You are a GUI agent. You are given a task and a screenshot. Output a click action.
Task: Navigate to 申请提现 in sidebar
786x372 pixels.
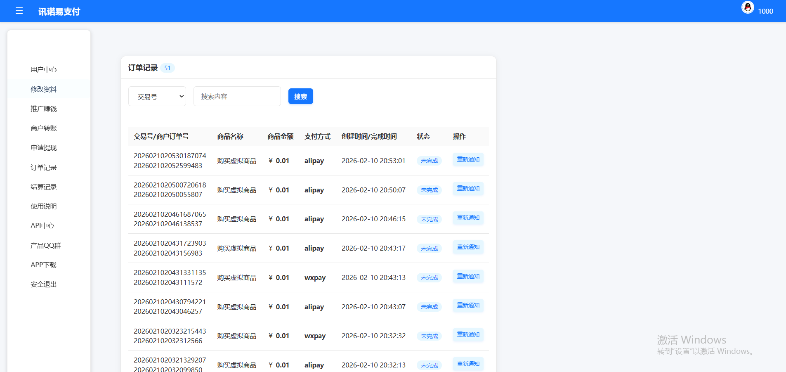tap(44, 148)
